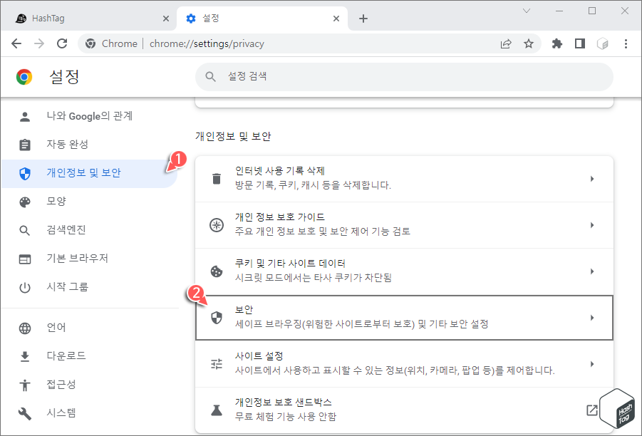Click the cookie icon next to 쿠키 및 기타 사이트 데이터

point(217,271)
